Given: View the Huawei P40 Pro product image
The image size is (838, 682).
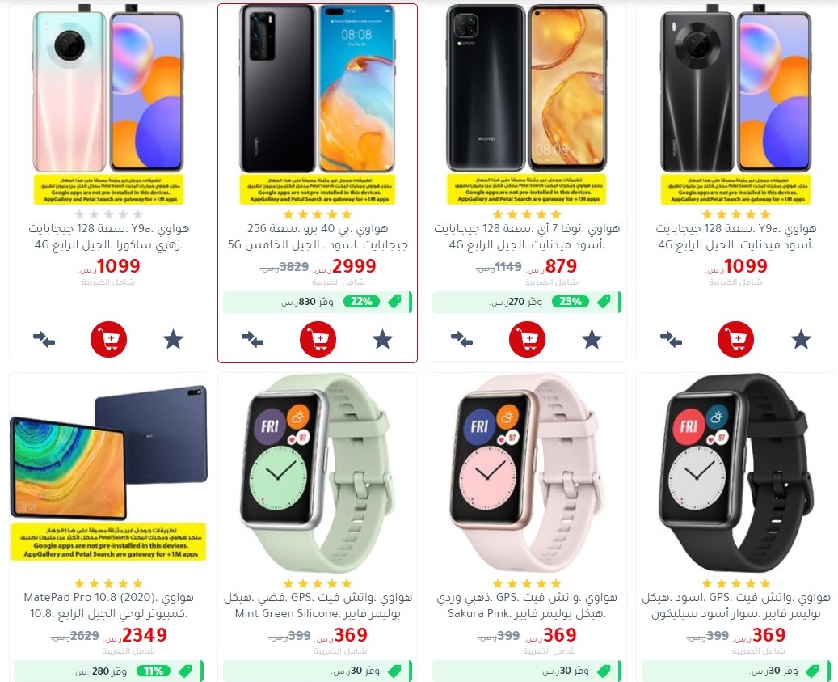Looking at the screenshot, I should [x=318, y=88].
